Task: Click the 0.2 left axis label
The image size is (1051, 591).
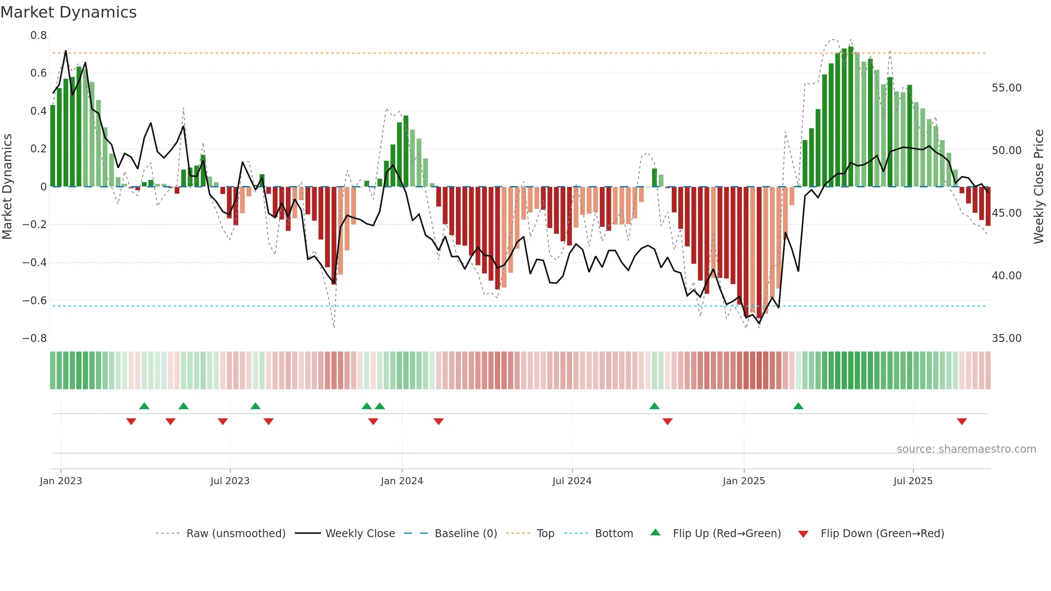Action: click(x=39, y=149)
